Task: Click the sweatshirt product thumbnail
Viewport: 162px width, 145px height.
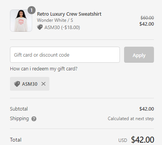Action: point(21,21)
